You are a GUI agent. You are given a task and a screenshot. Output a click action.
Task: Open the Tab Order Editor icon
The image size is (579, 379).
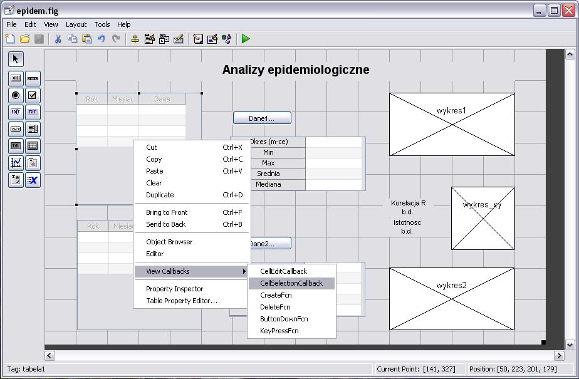tap(164, 39)
